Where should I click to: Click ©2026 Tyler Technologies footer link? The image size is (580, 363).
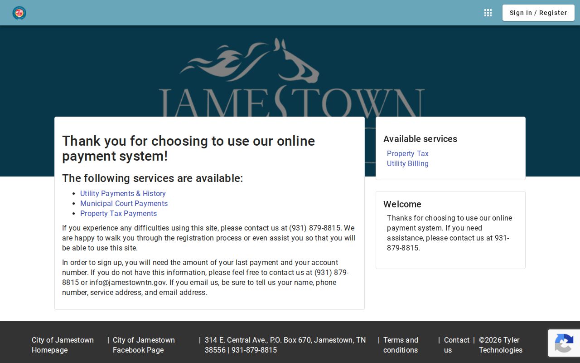501,345
